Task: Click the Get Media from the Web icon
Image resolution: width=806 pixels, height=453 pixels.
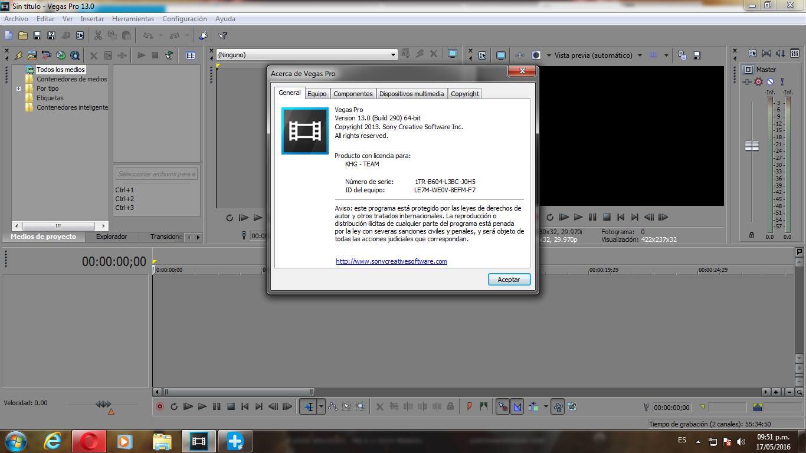Action: (75, 55)
